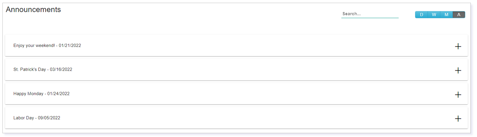The width and height of the screenshot is (477, 137).
Task: Click the Enjoy your weekend! title text
Action: point(34,46)
